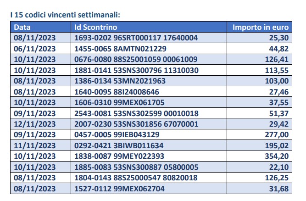
Task: Select receipt ID 1527-0112 99MEX062704
Action: click(119, 189)
